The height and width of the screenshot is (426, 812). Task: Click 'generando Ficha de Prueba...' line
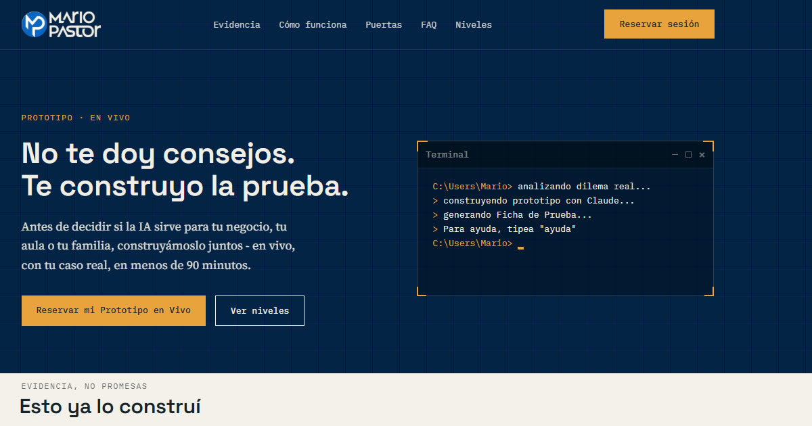[x=512, y=215]
